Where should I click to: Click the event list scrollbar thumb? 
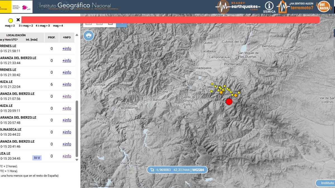(x=77, y=129)
